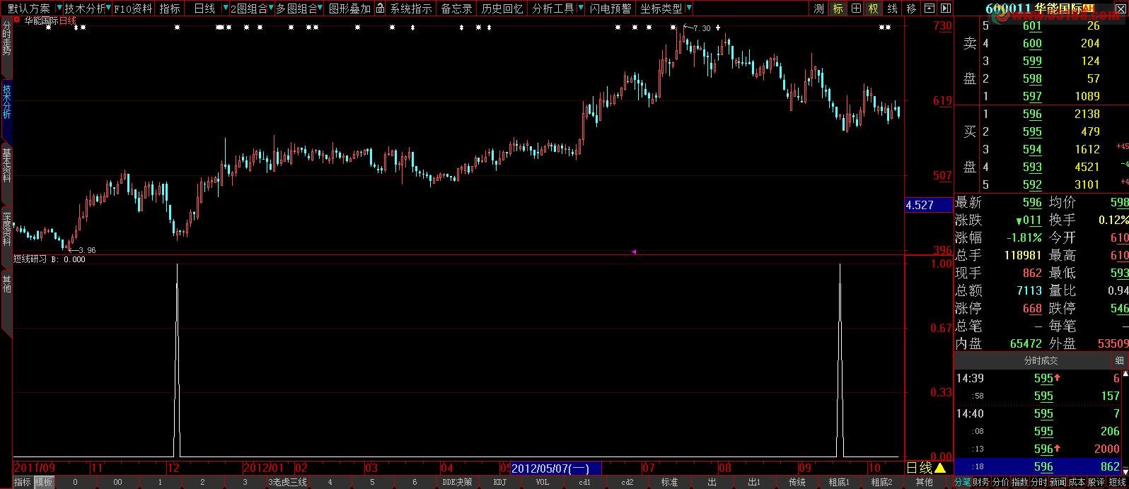Select the 线 line drawing icon
The width and height of the screenshot is (1129, 489).
click(x=892, y=8)
